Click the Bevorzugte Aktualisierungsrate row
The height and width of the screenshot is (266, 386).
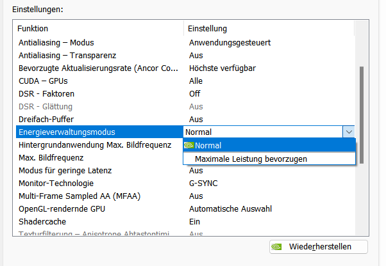coord(185,68)
